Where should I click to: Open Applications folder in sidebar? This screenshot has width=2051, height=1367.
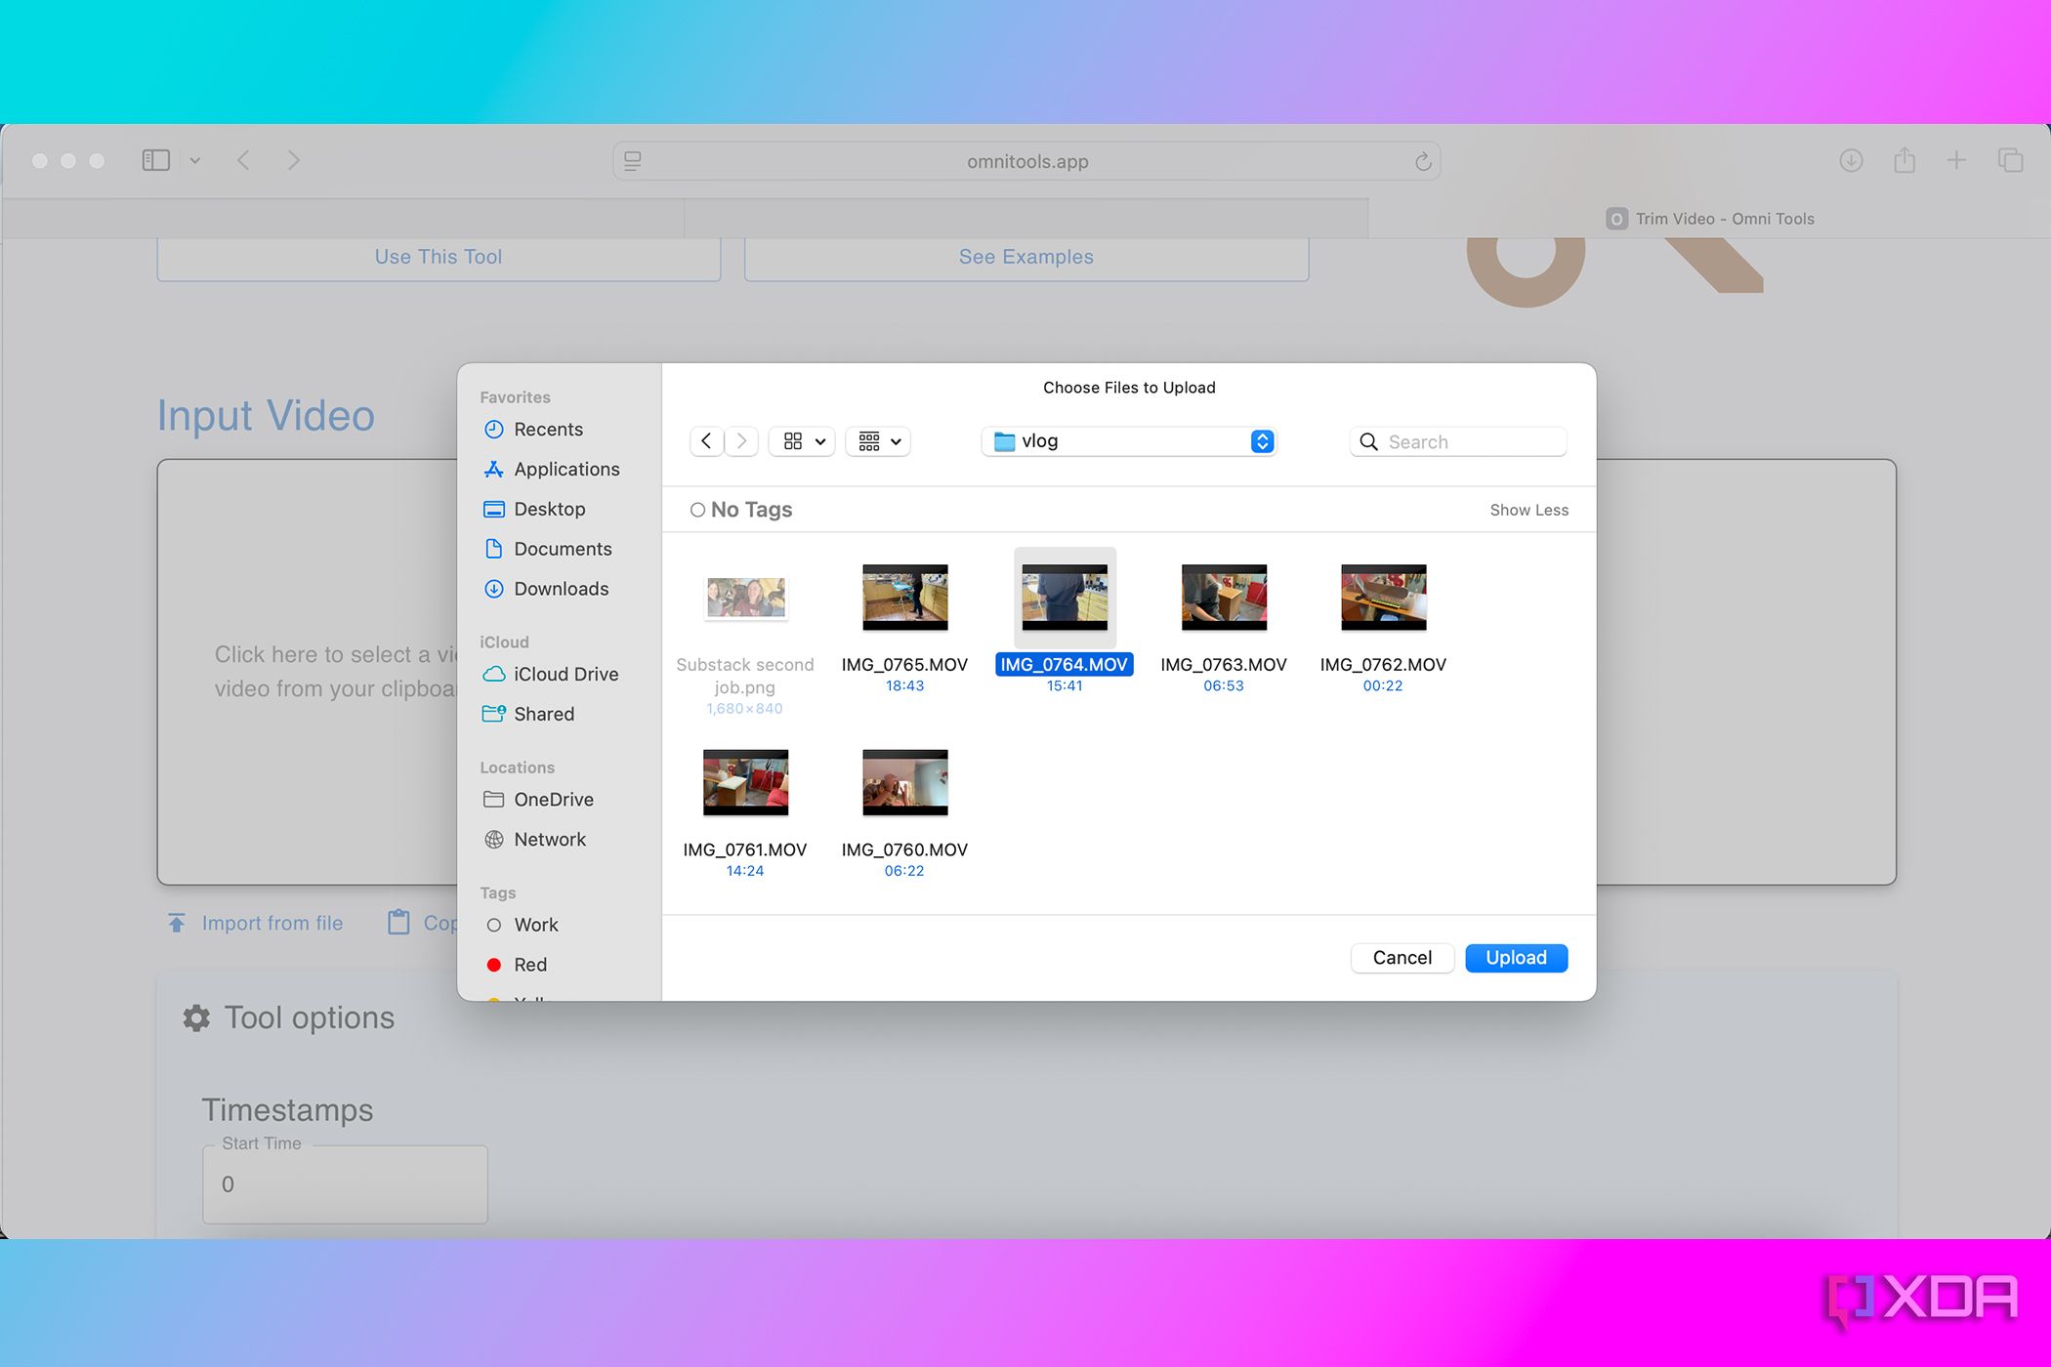(x=565, y=470)
